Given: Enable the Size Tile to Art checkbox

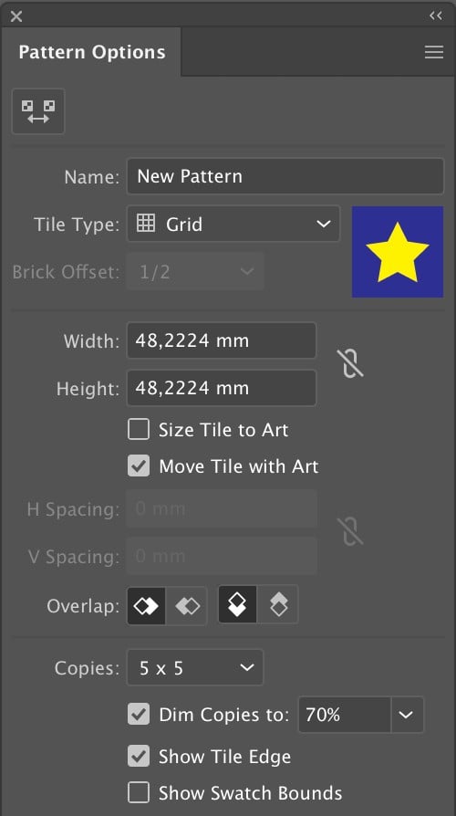Looking at the screenshot, I should pyautogui.click(x=139, y=429).
